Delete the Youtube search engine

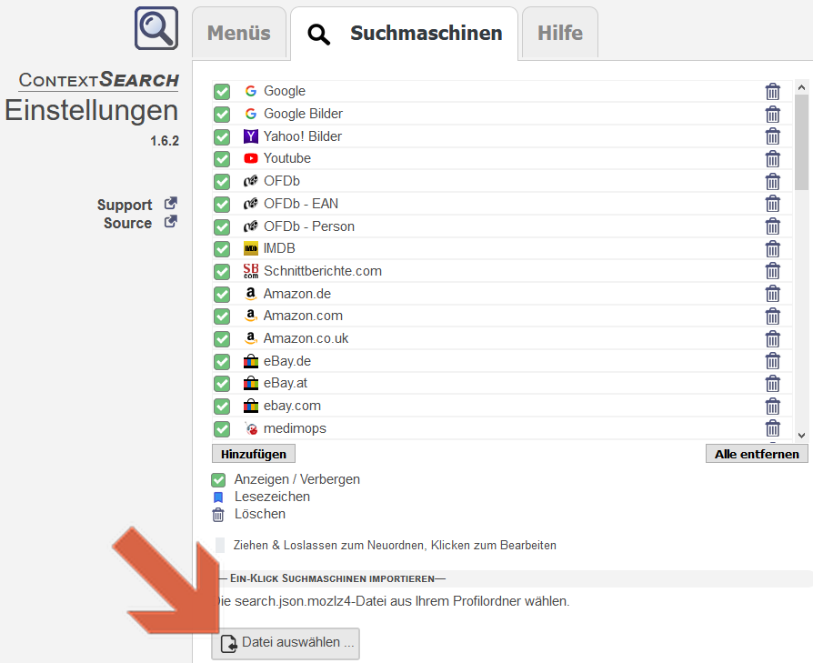(x=773, y=158)
